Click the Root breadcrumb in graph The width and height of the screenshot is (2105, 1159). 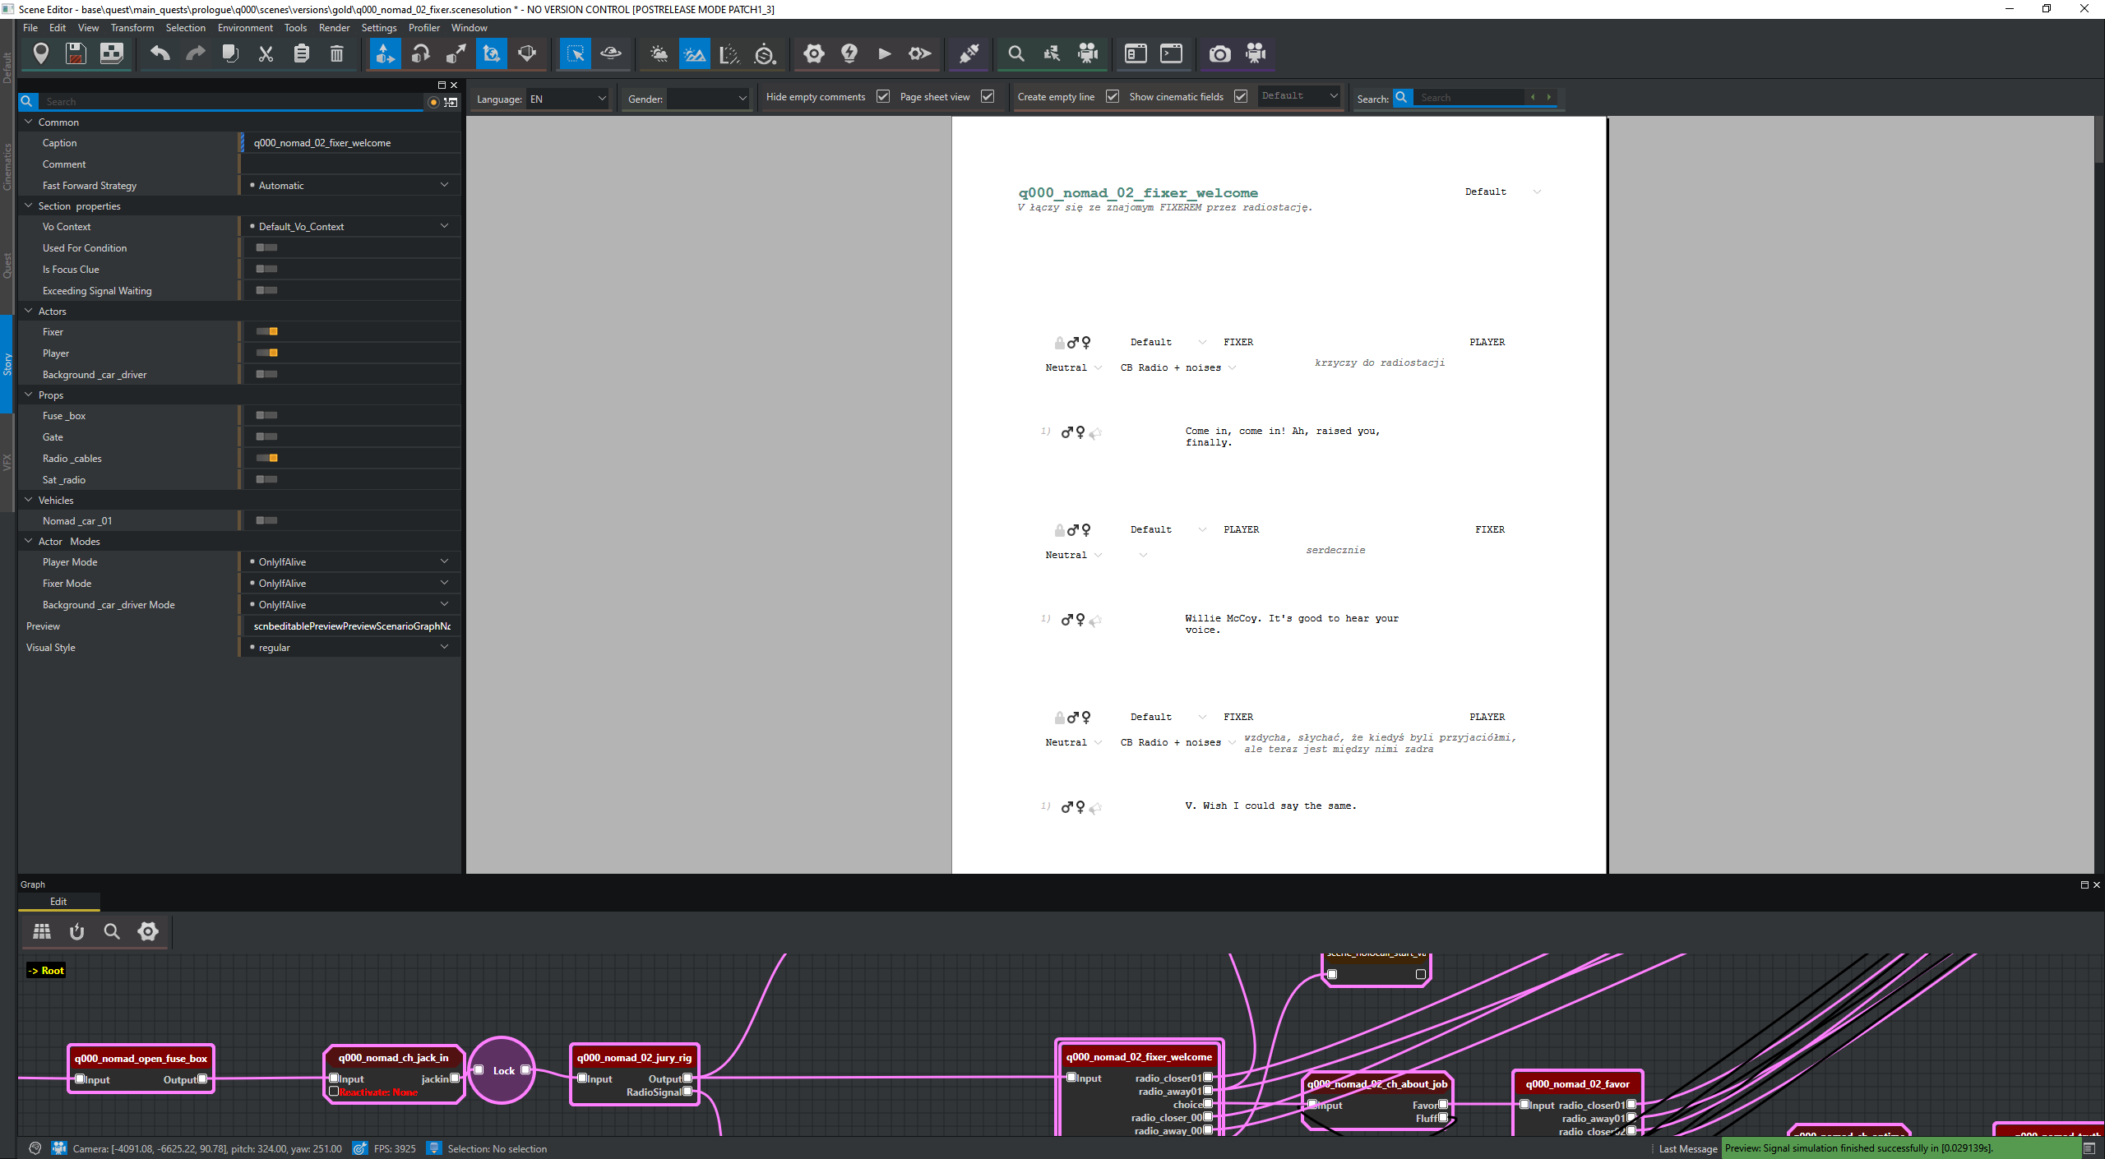pyautogui.click(x=46, y=971)
